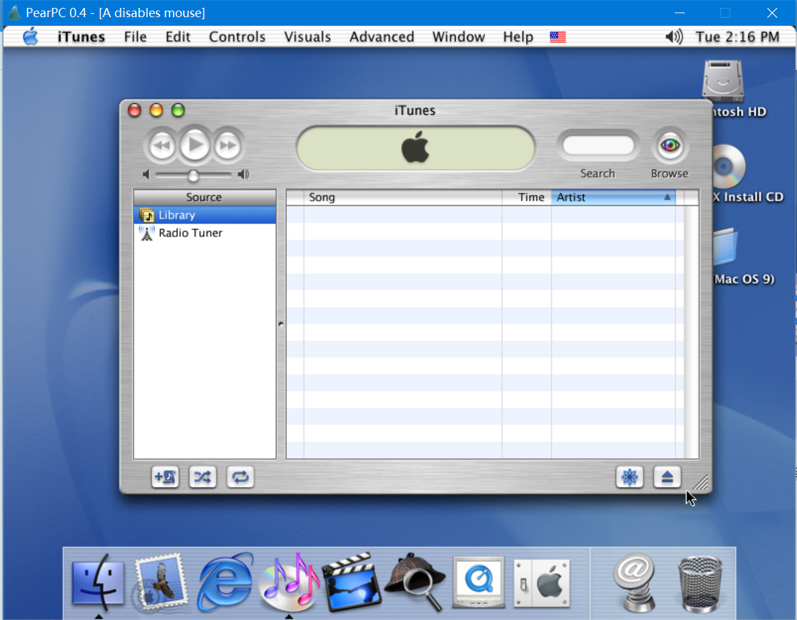Launch QuickTime Player from the Dock

point(477,582)
